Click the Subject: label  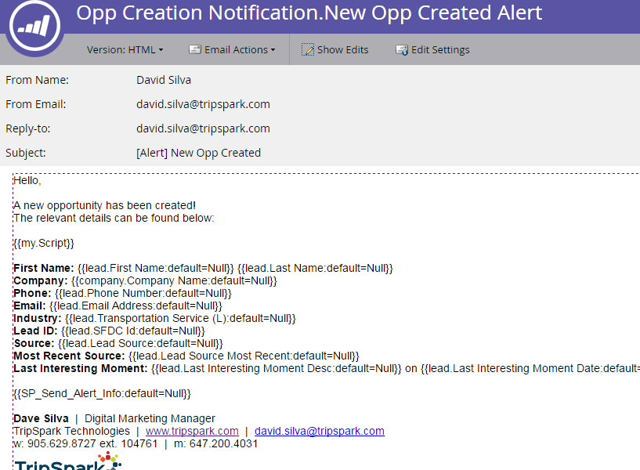click(26, 153)
